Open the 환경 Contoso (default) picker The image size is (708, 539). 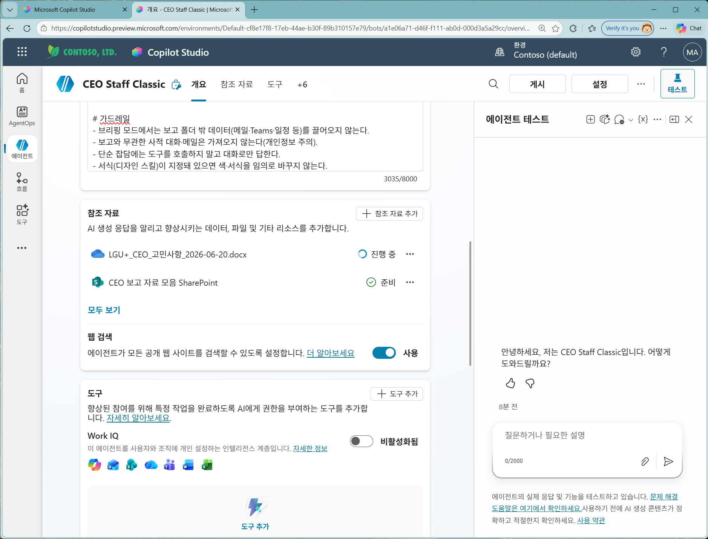click(x=546, y=51)
